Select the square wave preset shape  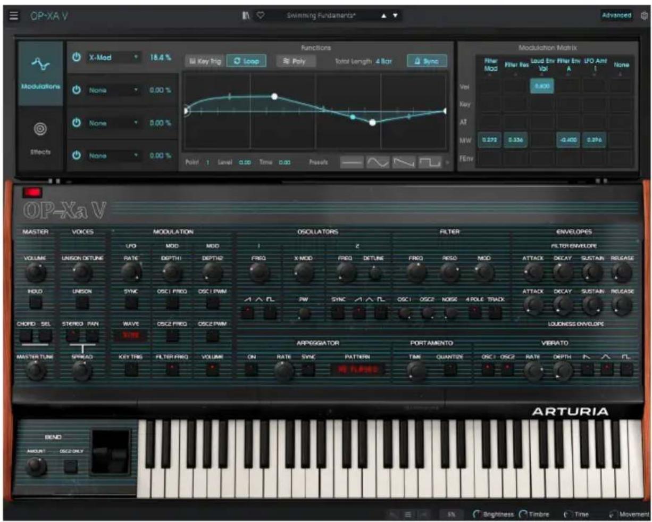[430, 162]
